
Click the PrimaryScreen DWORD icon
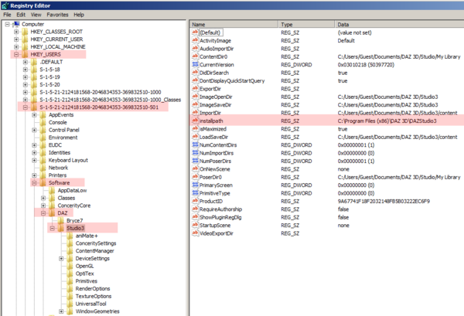click(195, 185)
